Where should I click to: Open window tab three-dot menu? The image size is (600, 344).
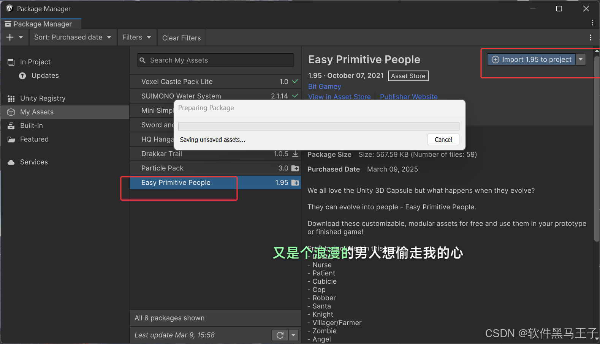(x=592, y=23)
